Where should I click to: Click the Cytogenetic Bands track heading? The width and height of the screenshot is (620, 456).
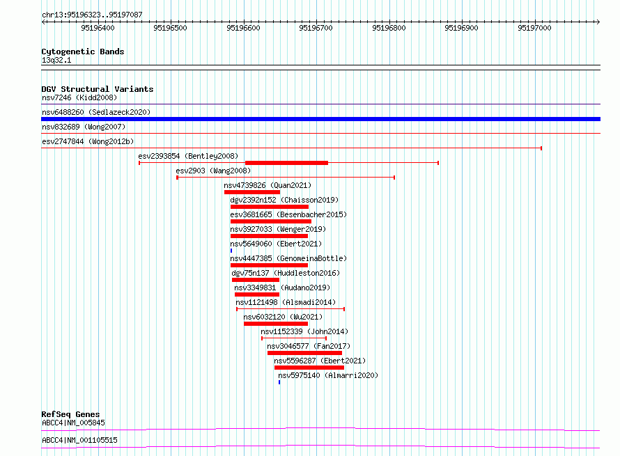83,52
